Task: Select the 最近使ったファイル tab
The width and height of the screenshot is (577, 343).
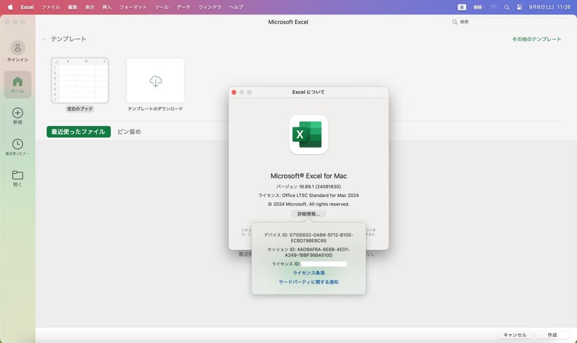Action: point(79,132)
